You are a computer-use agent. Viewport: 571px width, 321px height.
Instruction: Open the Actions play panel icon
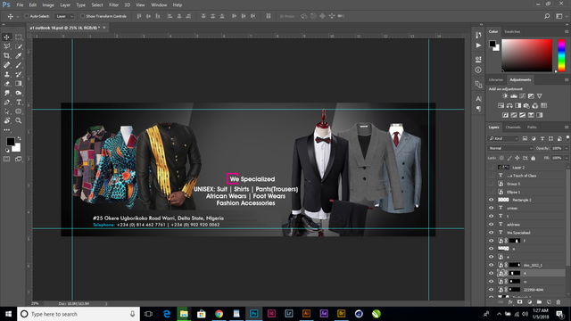(478, 45)
